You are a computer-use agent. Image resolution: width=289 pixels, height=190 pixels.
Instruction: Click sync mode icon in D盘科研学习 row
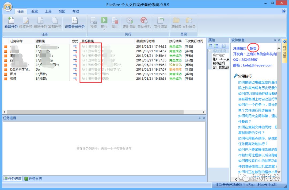pos(75,69)
